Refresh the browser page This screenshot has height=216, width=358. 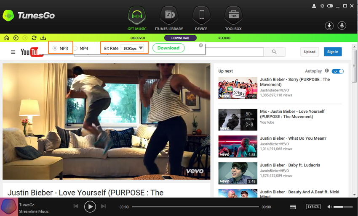click(x=34, y=38)
